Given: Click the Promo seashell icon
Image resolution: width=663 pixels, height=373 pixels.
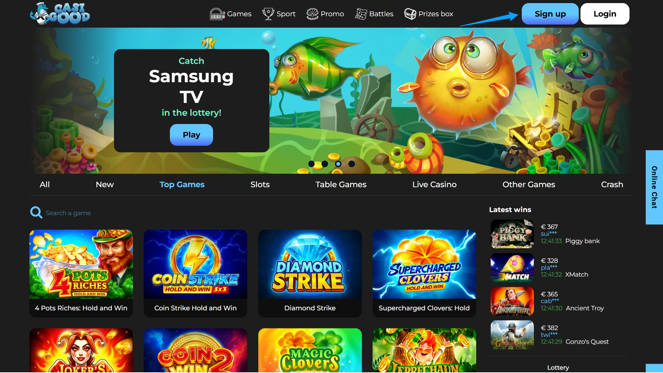Looking at the screenshot, I should click(312, 14).
